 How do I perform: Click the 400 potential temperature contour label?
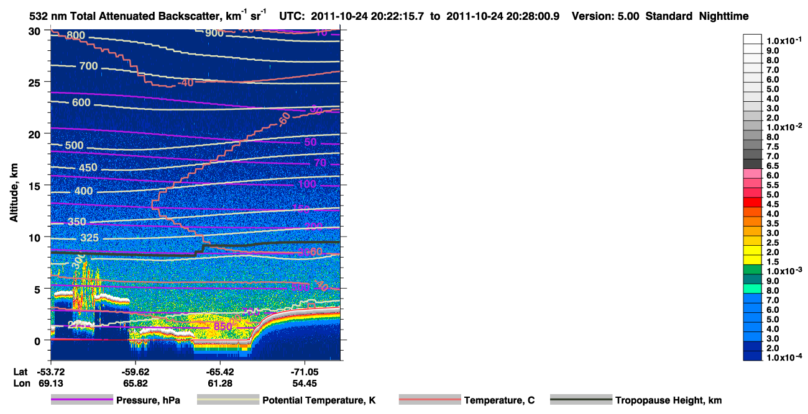pyautogui.click(x=83, y=191)
